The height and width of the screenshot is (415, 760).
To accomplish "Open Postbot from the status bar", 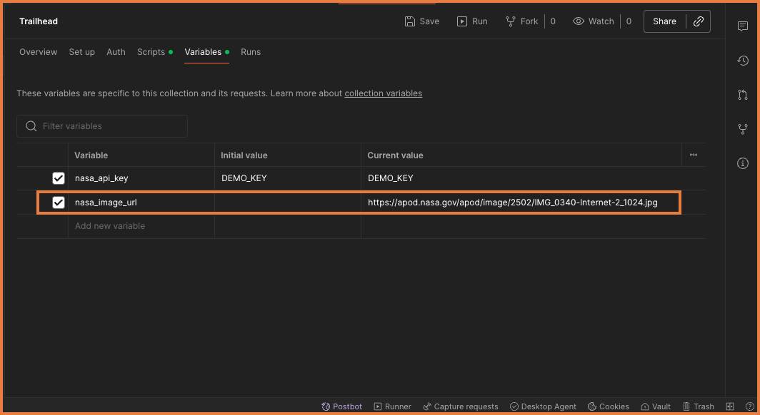I will 341,406.
